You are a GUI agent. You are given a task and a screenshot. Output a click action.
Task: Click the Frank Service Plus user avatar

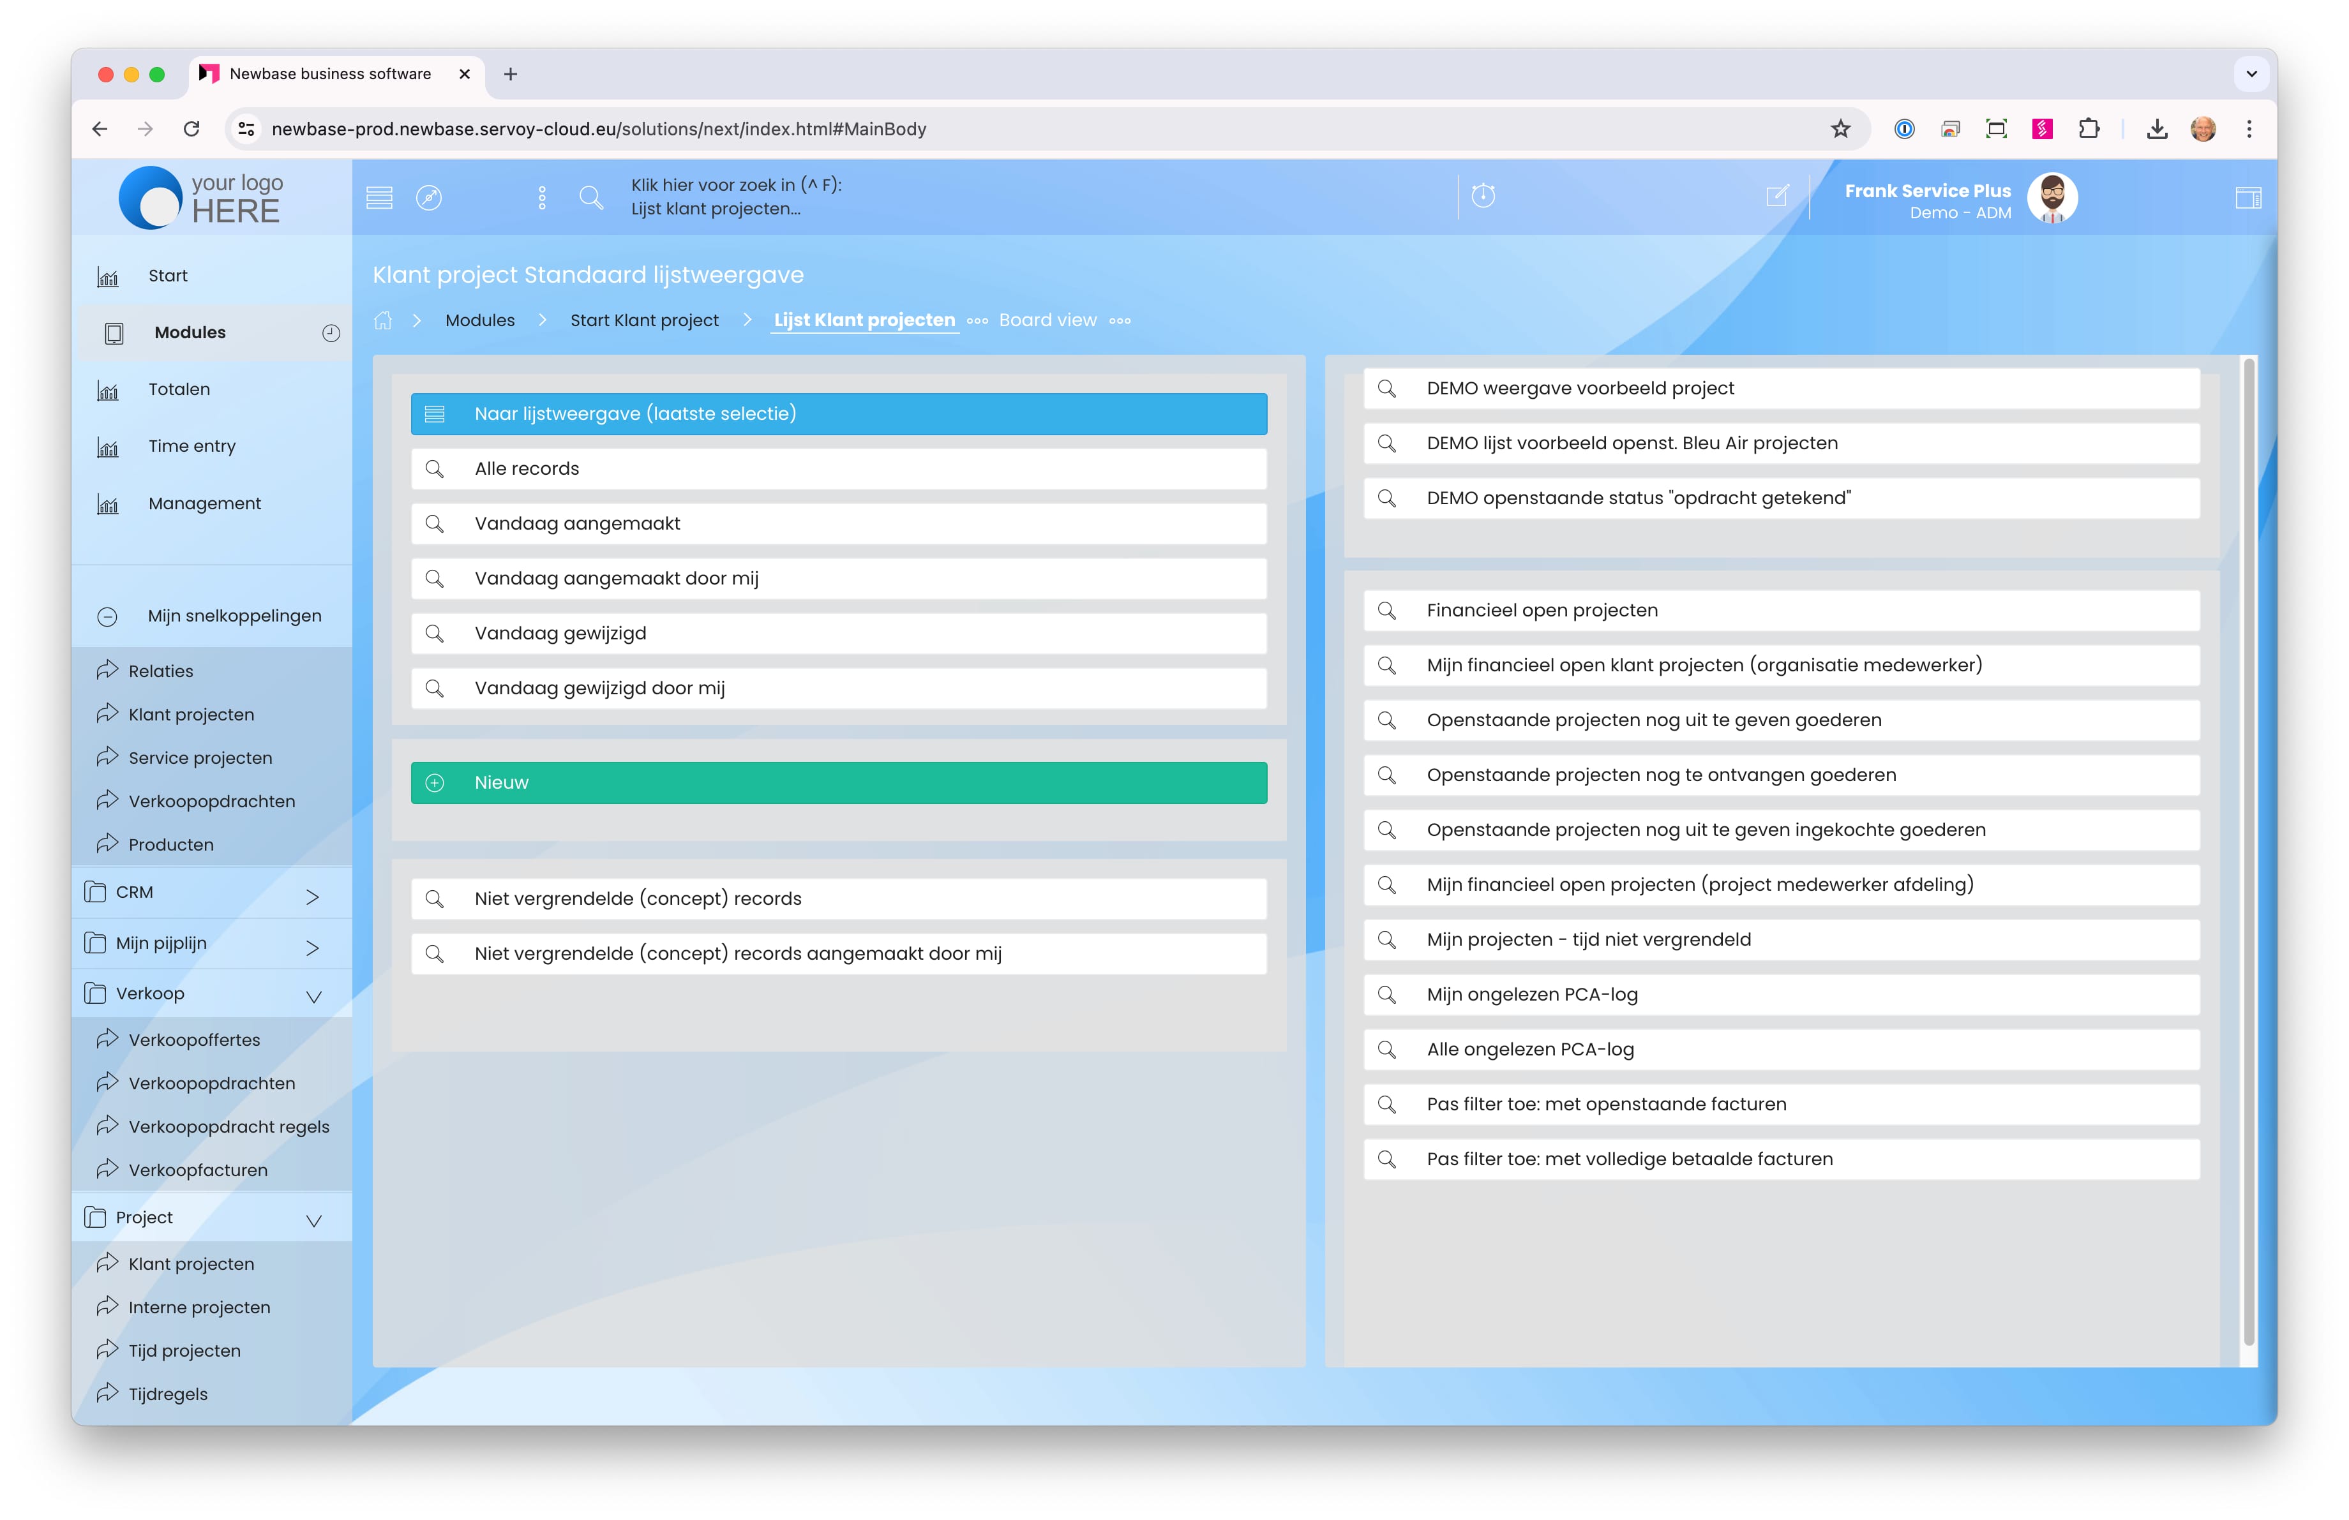2052,198
